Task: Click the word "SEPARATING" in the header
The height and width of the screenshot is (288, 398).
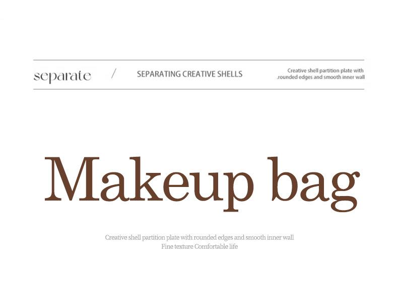Action: coord(158,74)
